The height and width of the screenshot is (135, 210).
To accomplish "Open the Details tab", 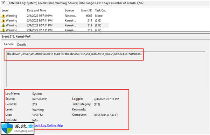I will [x=22, y=45].
